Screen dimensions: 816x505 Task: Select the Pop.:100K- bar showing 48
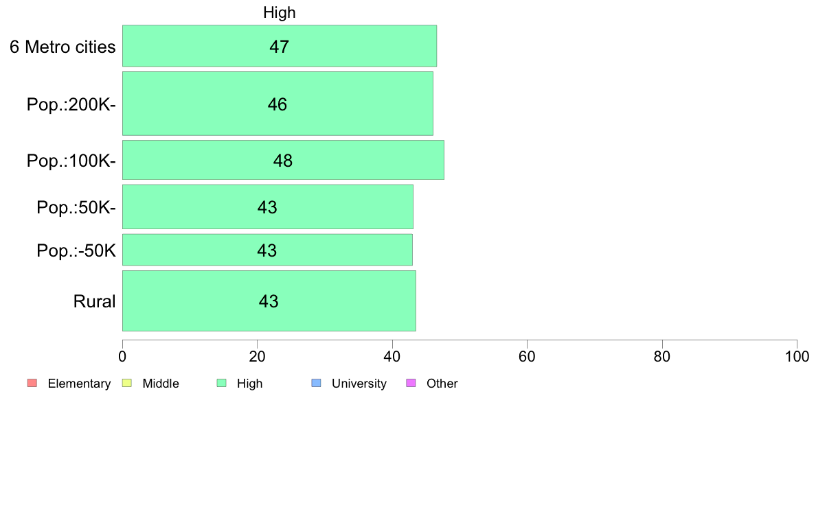[x=283, y=160]
